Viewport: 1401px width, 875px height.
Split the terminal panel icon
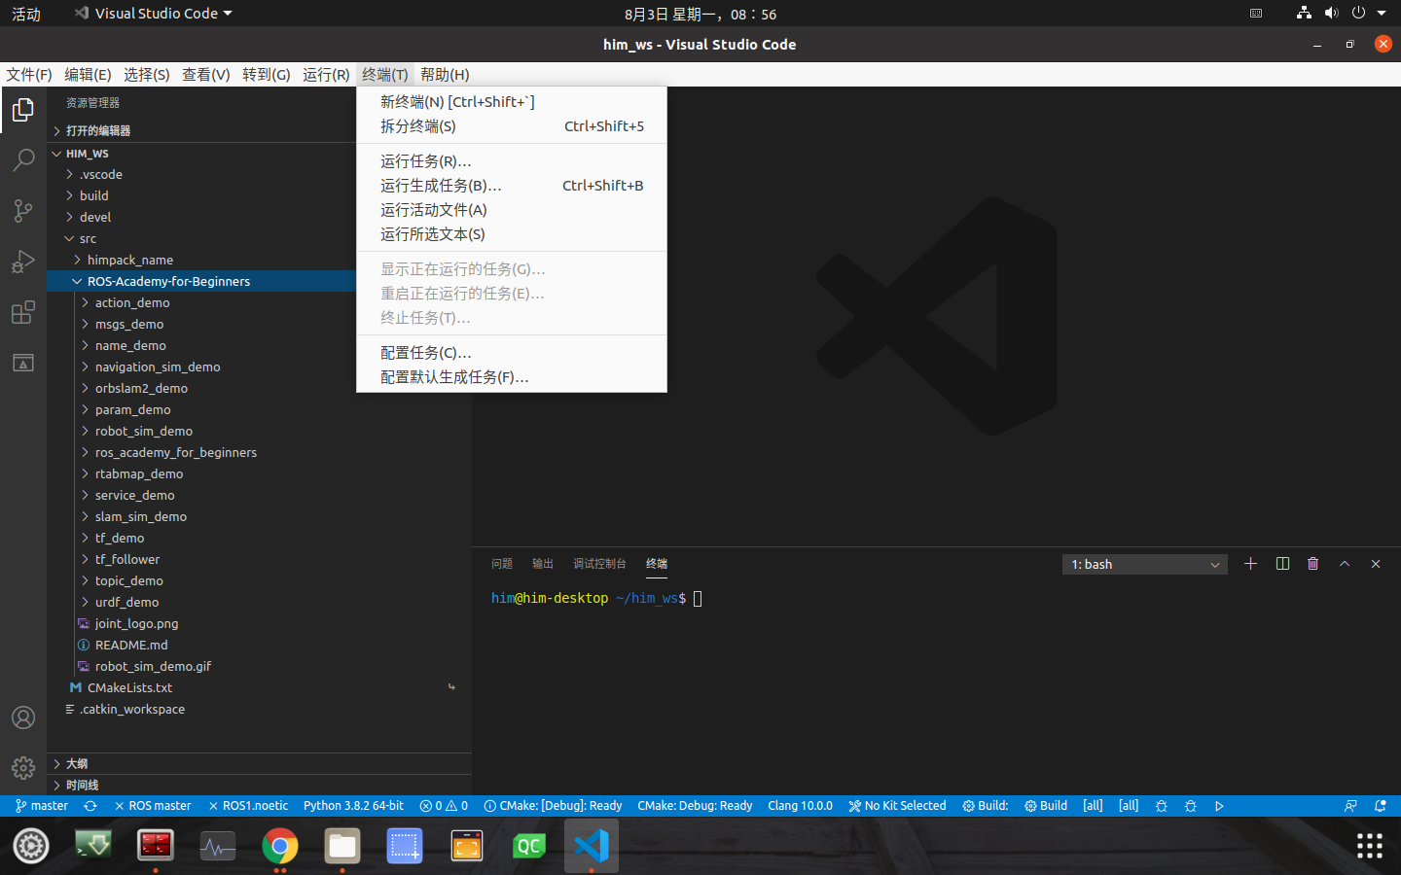(1282, 564)
